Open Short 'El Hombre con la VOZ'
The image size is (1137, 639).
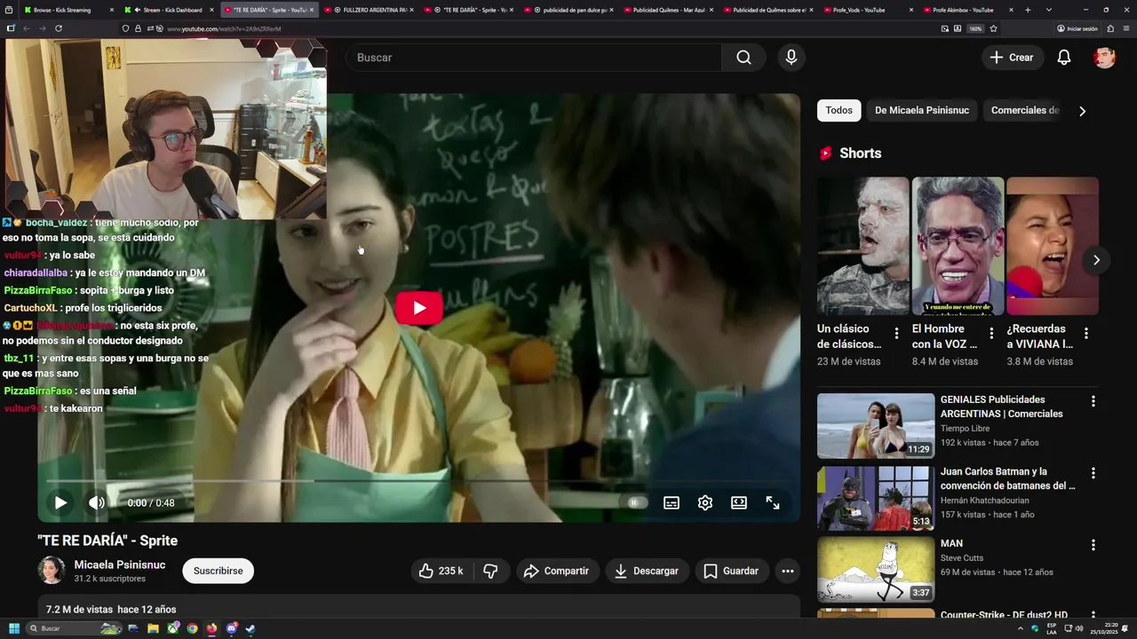point(958,246)
